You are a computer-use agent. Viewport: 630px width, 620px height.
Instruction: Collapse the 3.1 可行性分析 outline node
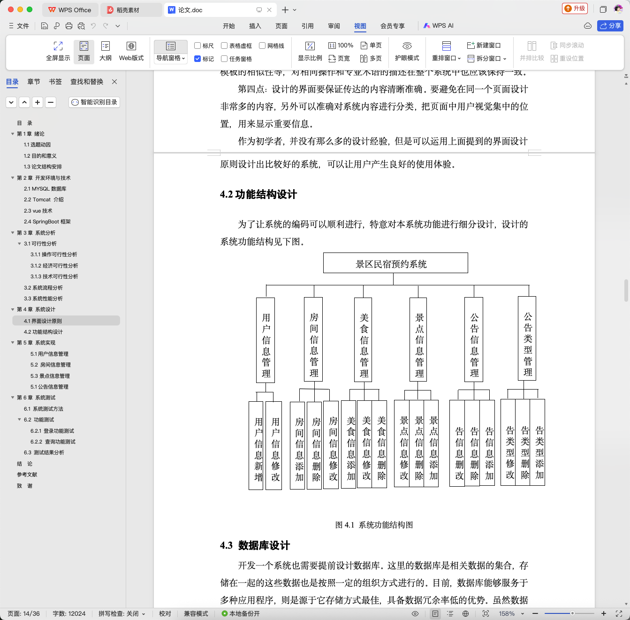coord(19,244)
